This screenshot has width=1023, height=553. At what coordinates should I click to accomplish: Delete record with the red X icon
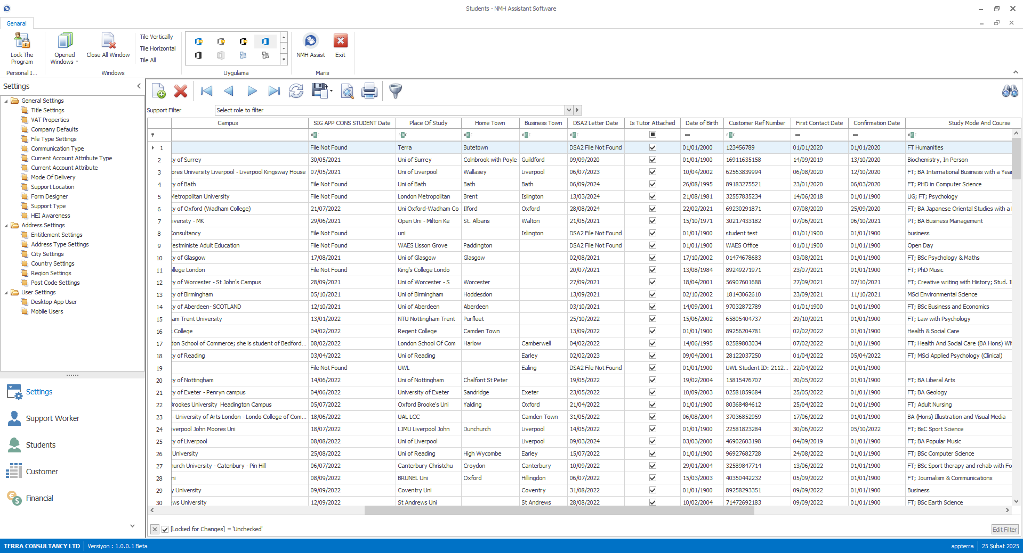click(x=181, y=91)
